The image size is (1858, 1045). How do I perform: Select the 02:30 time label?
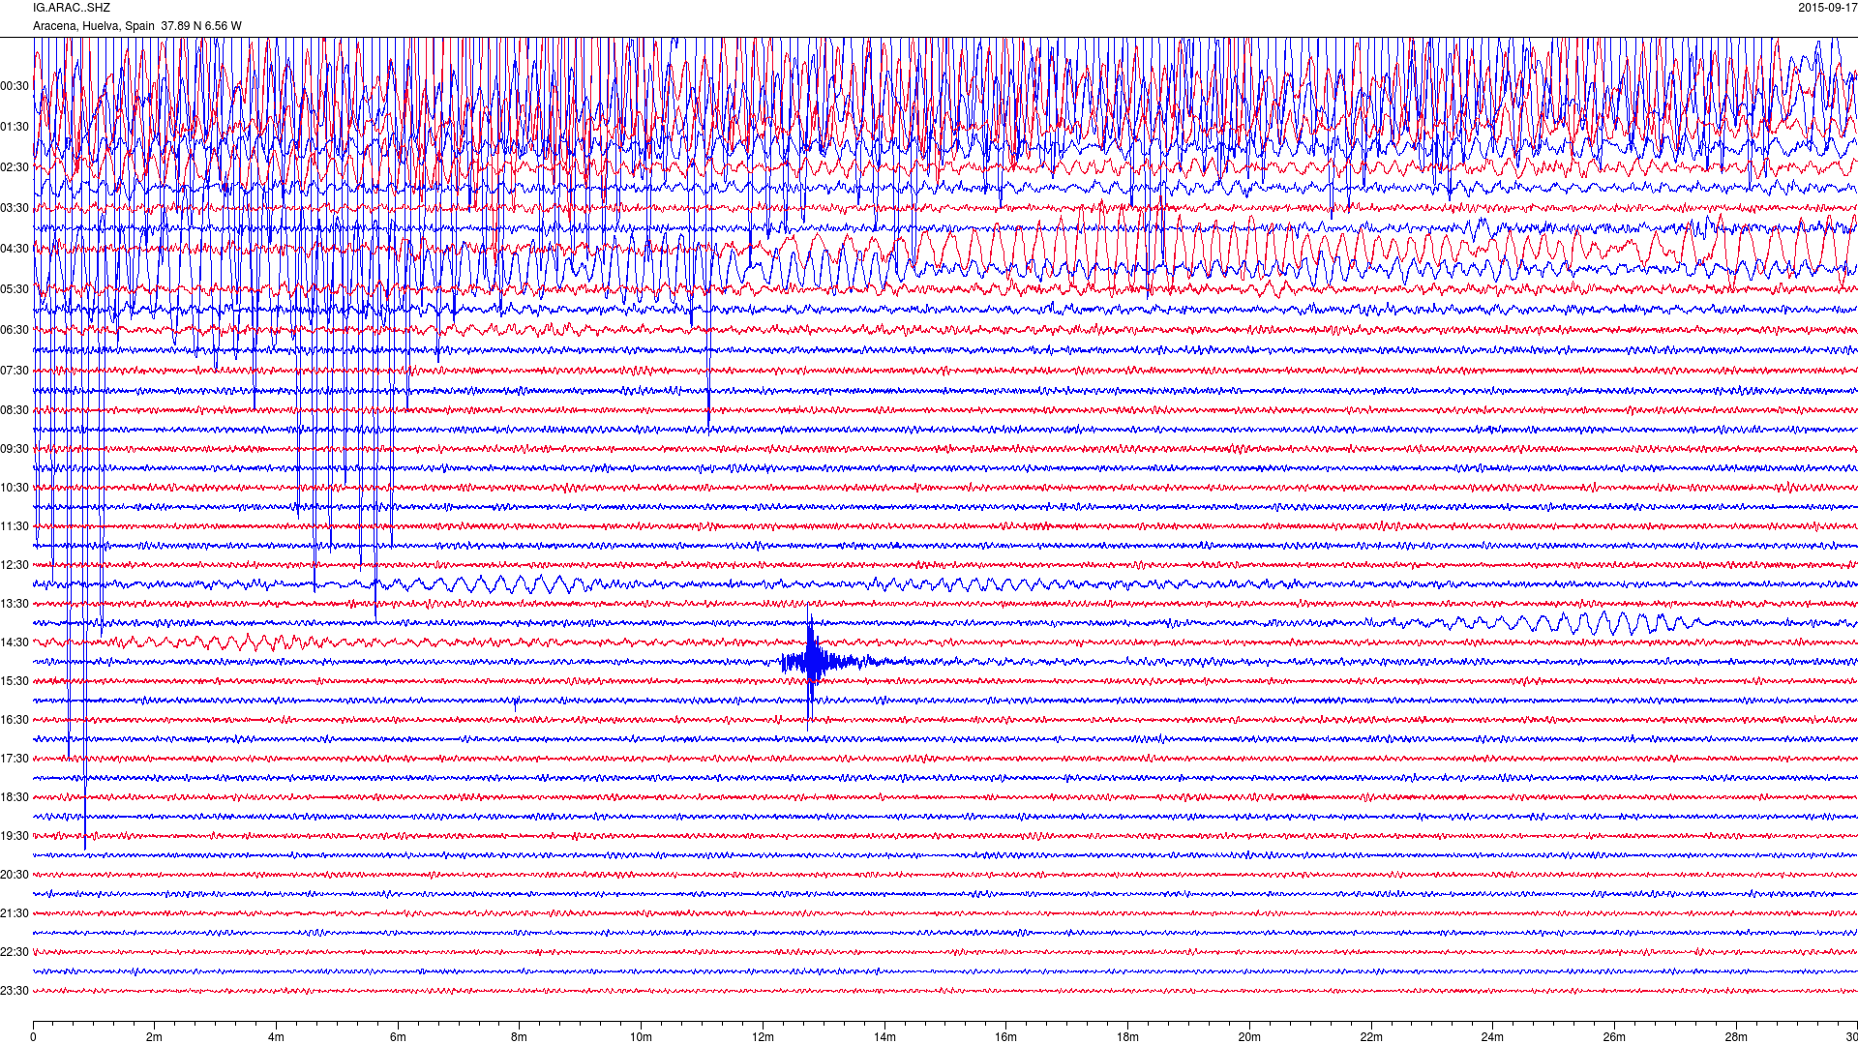coord(15,167)
